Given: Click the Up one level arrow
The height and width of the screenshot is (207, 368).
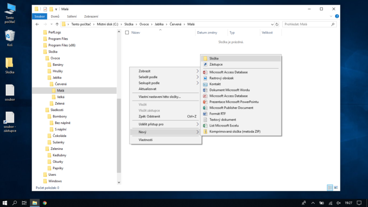Looking at the screenshot, I should [57, 23].
